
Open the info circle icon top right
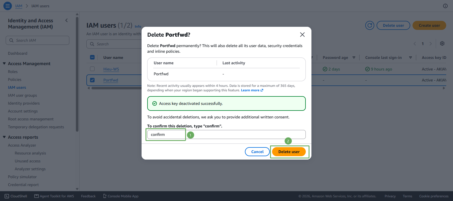point(445,6)
